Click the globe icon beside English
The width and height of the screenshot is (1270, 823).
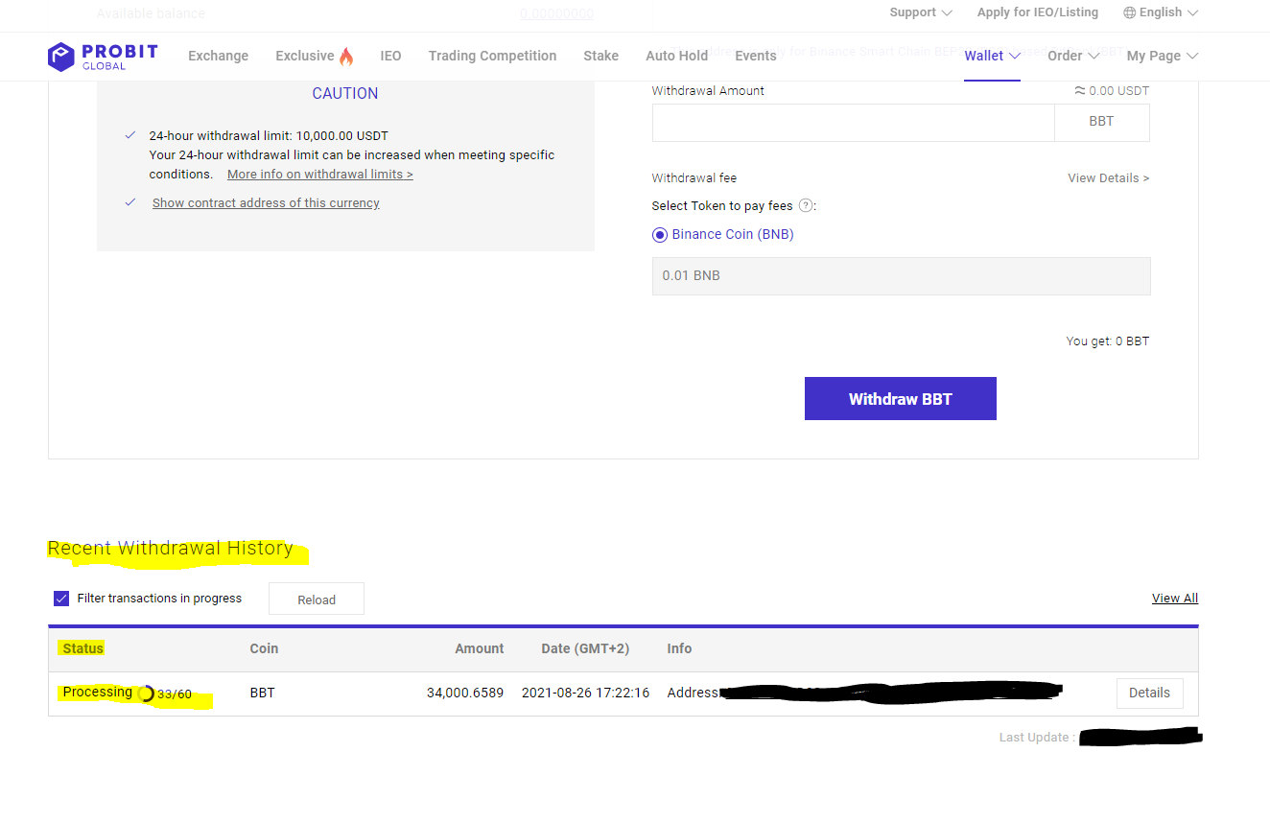coord(1129,12)
